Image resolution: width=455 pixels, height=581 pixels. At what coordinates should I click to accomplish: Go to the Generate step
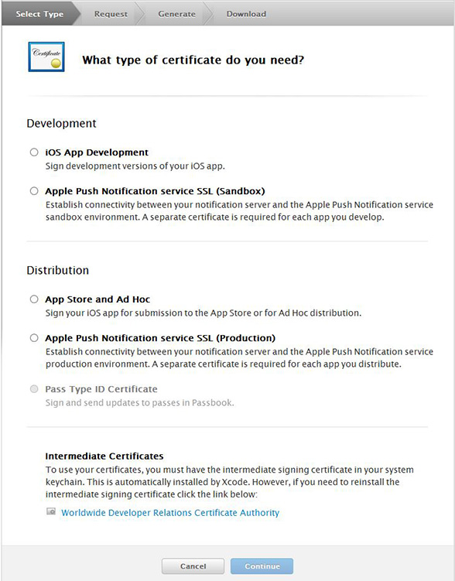click(x=176, y=14)
